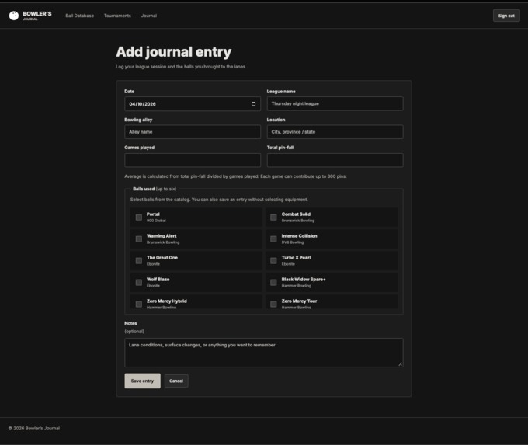This screenshot has height=445, width=528.
Task: Check the Zero Mercy Tour checkbox
Action: point(273,304)
